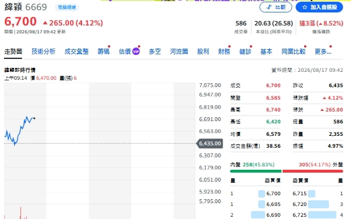Viewport: 351px width, 219px height.
Task: Click the 比較 compare button
Action: (x=276, y=7)
